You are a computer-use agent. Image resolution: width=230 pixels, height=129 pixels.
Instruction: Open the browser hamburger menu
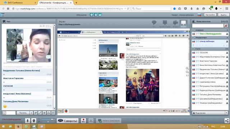(x=227, y=9)
